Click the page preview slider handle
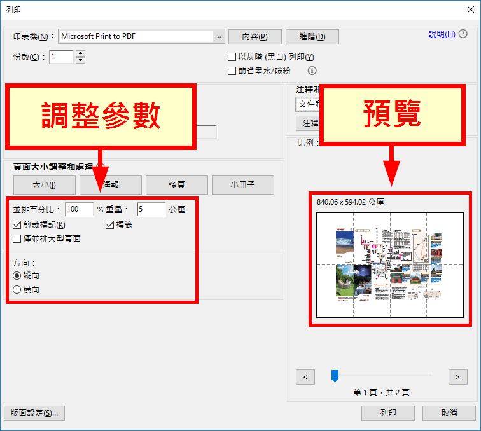Image resolution: width=481 pixels, height=431 pixels. point(335,376)
